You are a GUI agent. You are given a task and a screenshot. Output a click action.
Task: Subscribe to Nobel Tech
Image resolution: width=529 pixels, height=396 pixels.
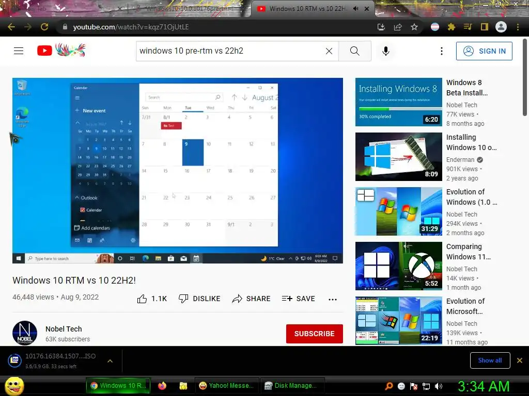point(315,334)
